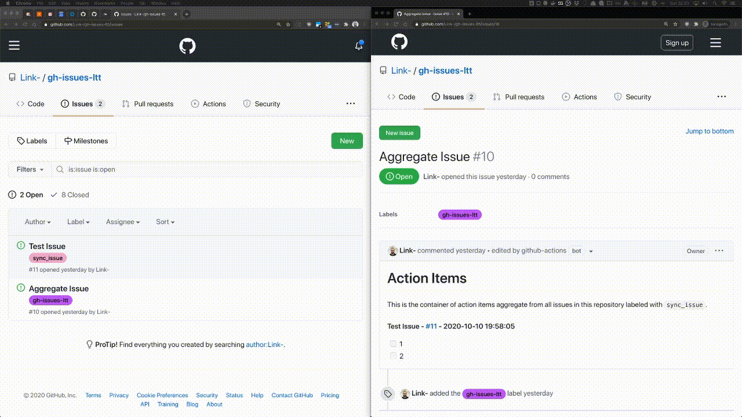Click GitHub logo in left window header
Viewport: 742px width, 417px height.
coord(187,46)
